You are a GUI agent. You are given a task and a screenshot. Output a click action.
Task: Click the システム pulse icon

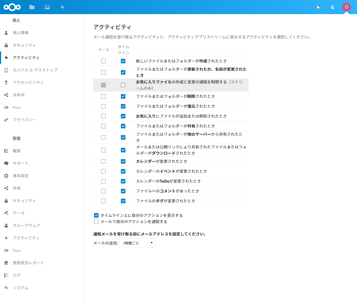[x=6, y=288]
